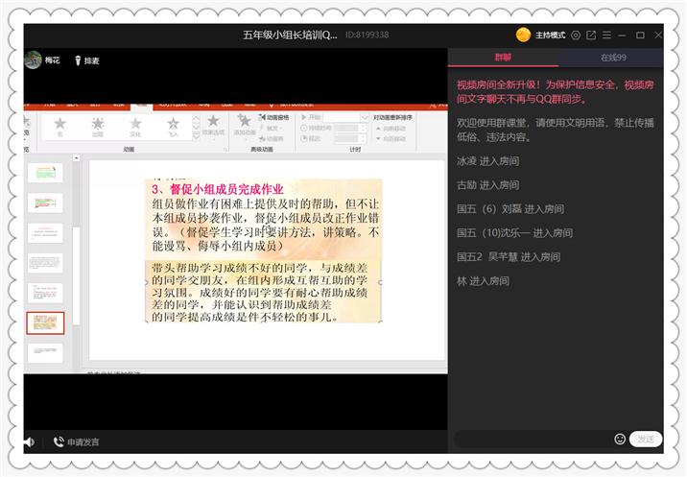Click the pop-out window icon in title bar

click(591, 36)
